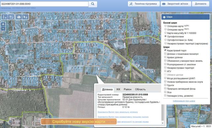This screenshot has width=212, height=128.
Task: Open the ІКК tab
Action: [118, 89]
